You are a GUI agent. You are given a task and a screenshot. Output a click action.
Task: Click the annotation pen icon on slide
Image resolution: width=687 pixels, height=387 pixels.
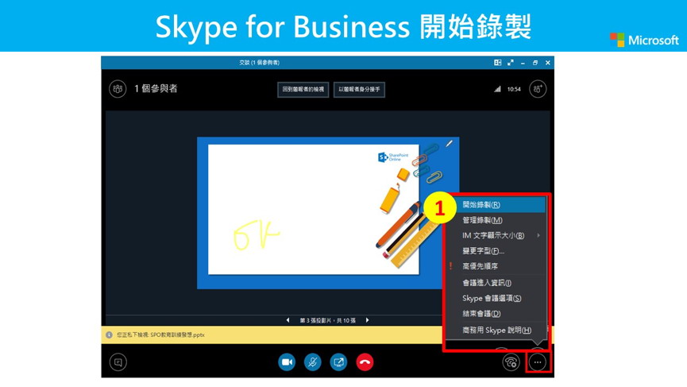tap(449, 143)
